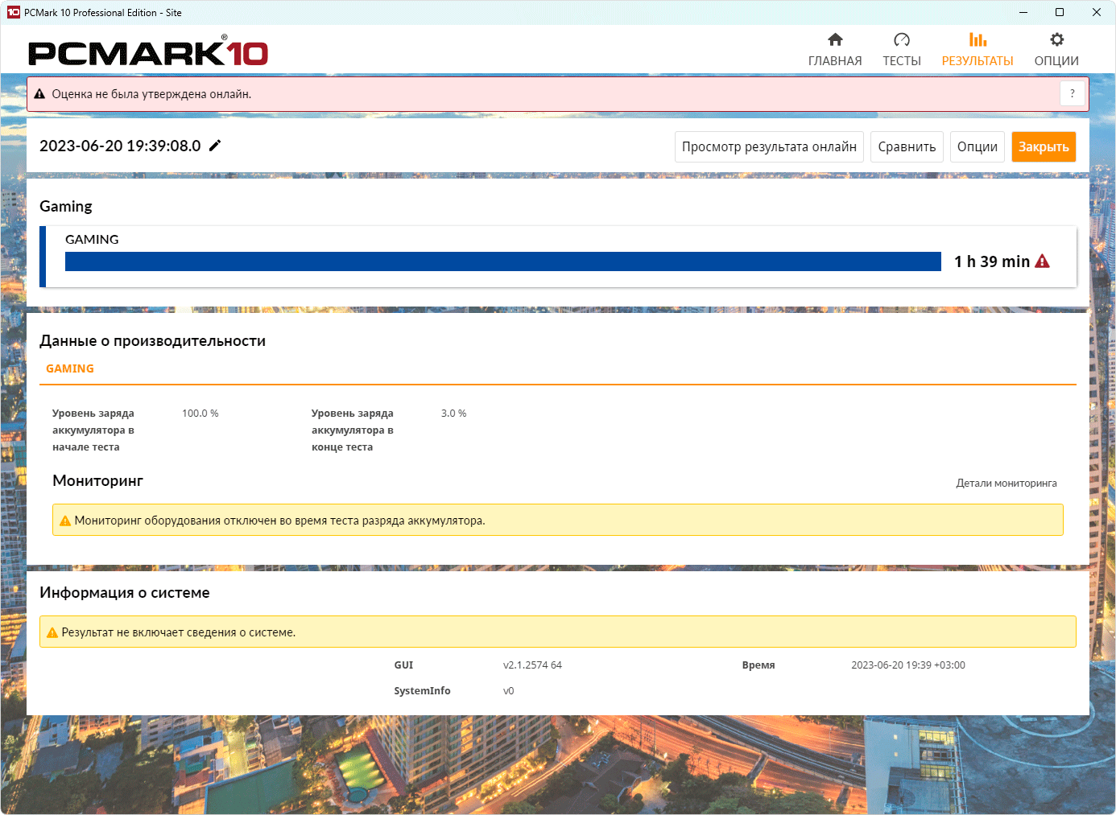Image resolution: width=1116 pixels, height=815 pixels.
Task: Click the Информация о системе heading
Action: click(125, 593)
